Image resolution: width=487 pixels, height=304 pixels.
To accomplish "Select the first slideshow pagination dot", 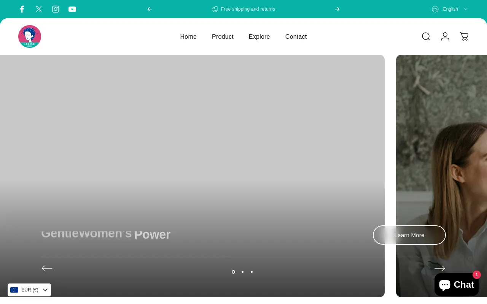I will 233,272.
